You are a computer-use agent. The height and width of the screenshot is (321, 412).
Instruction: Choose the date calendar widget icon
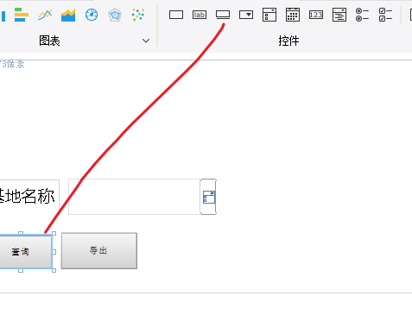coord(293,15)
